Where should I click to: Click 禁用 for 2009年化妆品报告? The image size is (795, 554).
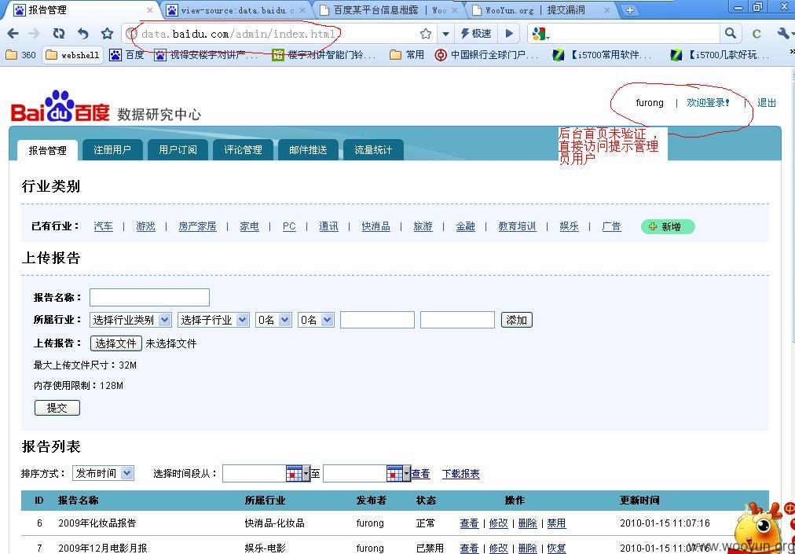(556, 523)
